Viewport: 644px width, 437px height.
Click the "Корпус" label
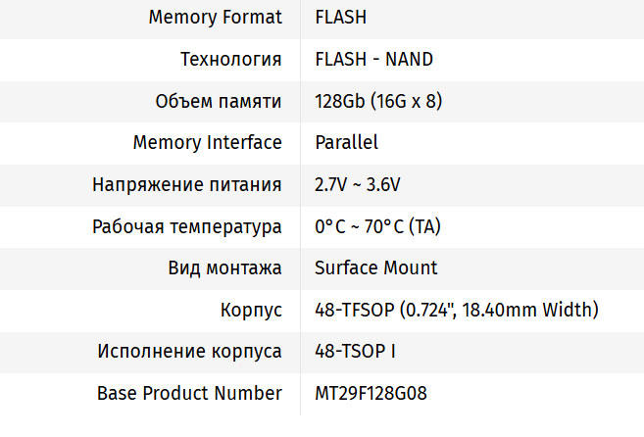[252, 310]
